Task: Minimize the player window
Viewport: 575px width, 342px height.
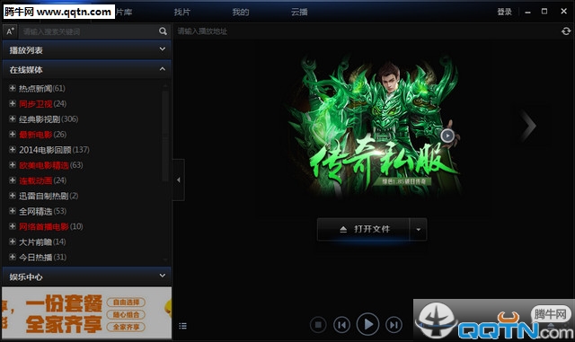Action: tap(527, 12)
